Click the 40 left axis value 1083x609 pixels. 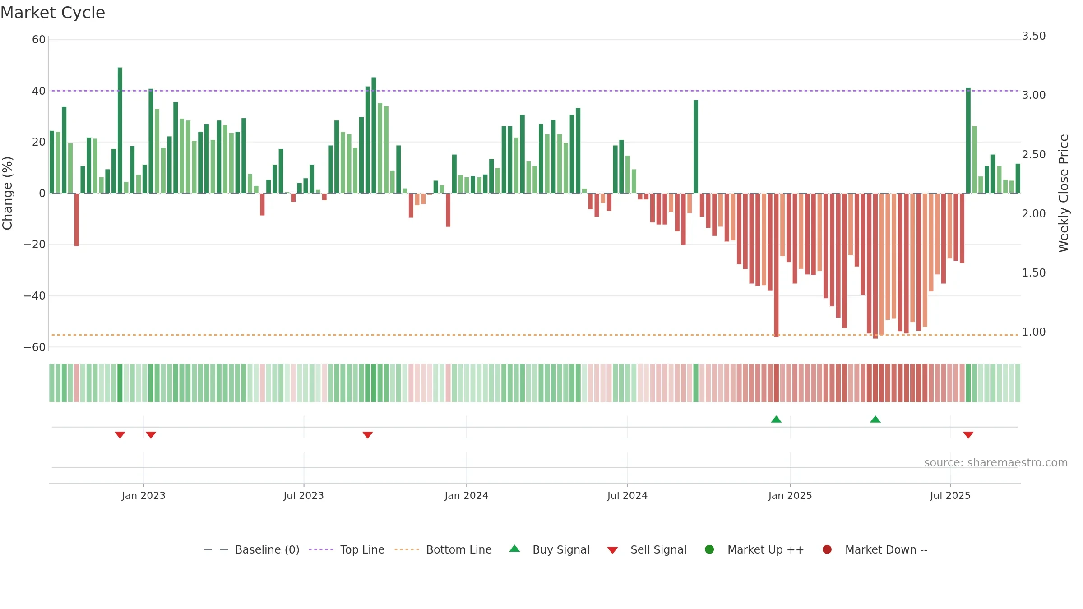(39, 91)
